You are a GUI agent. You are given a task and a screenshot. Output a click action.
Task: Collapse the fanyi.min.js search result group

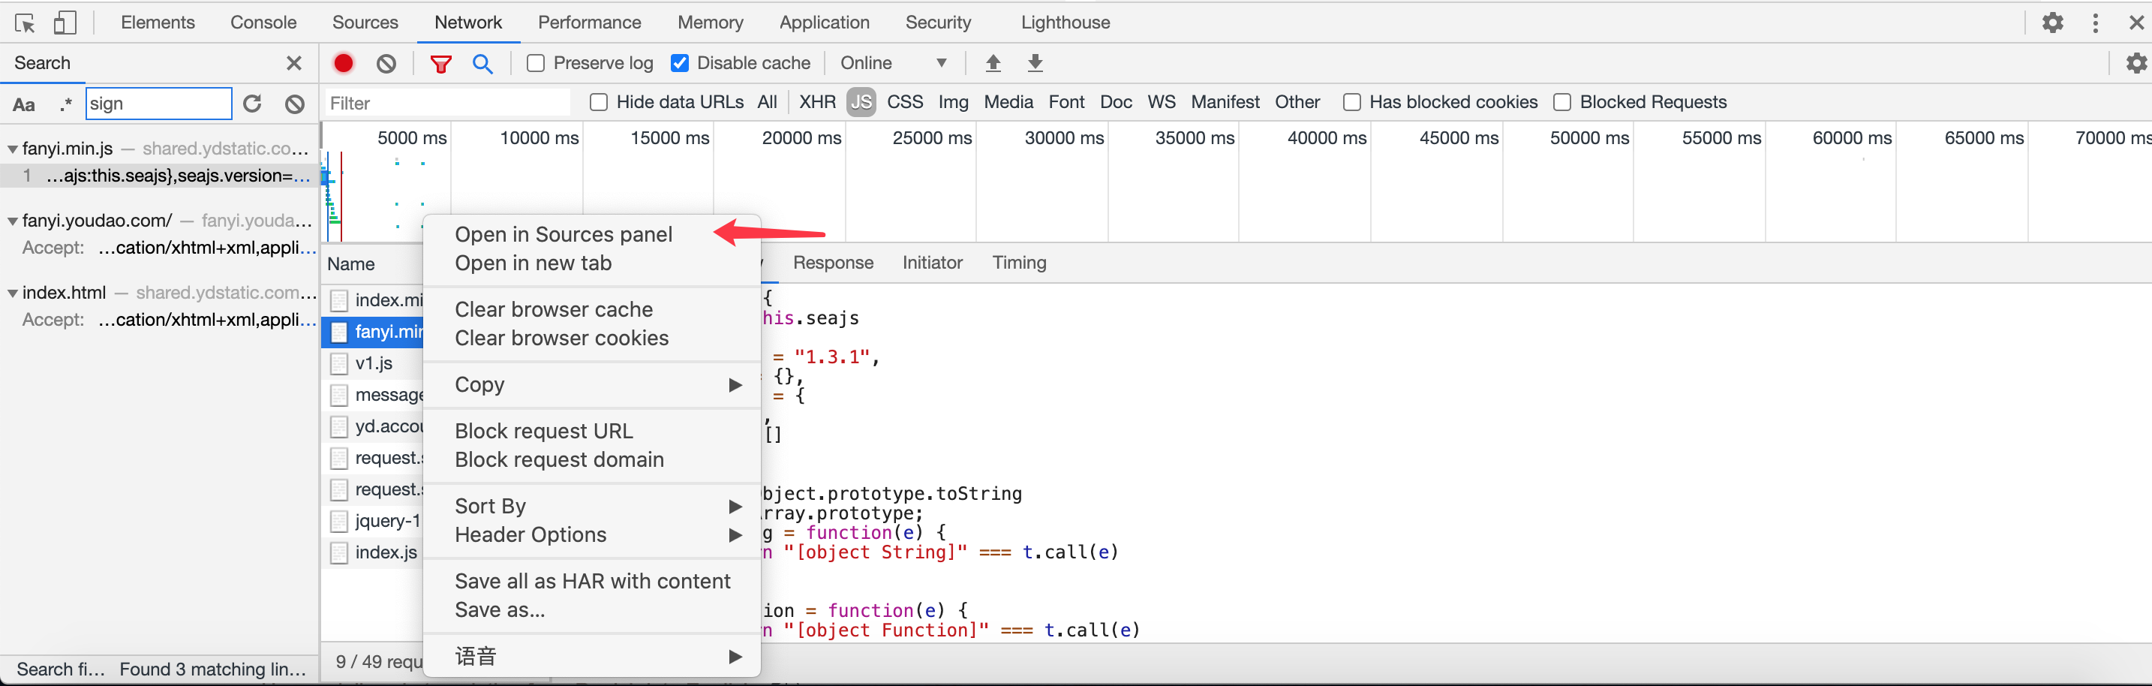coord(13,149)
